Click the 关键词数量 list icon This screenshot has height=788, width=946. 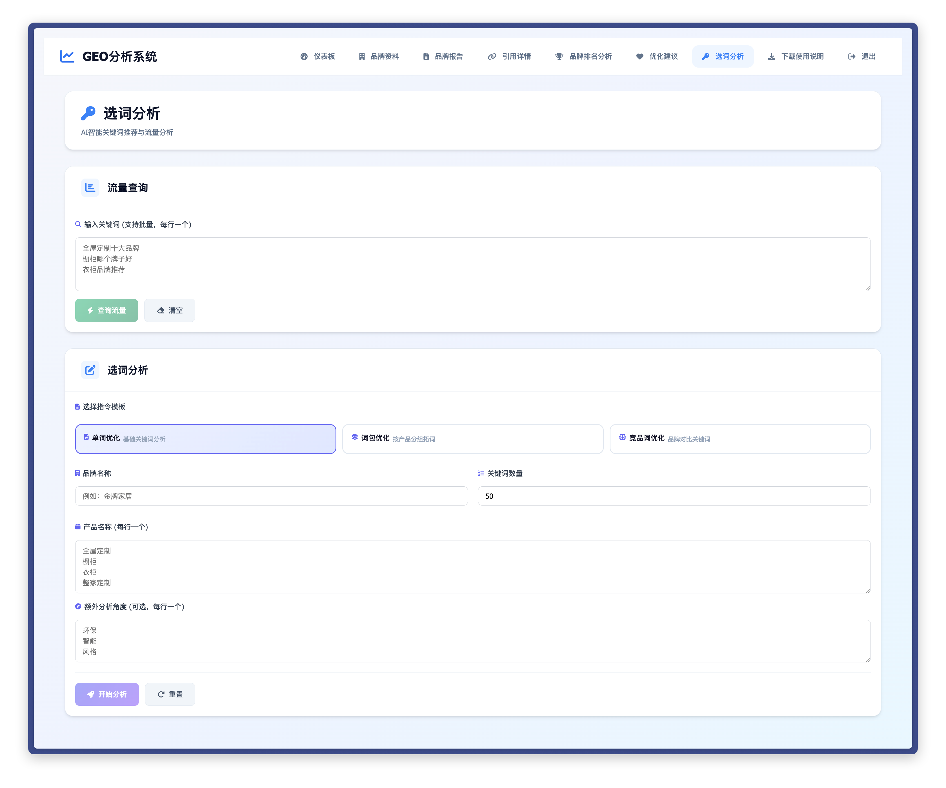[x=481, y=473]
